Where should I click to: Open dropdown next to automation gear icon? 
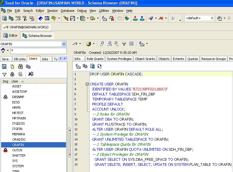(x=59, y=18)
